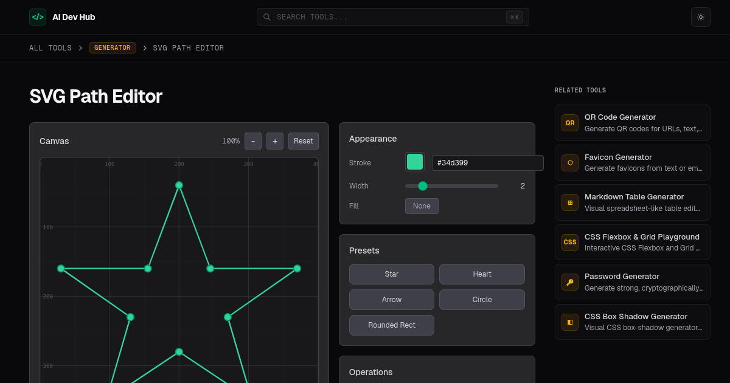The width and height of the screenshot is (730, 383).
Task: Zoom in the canvas with plus button
Action: [275, 141]
